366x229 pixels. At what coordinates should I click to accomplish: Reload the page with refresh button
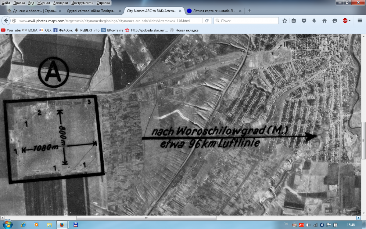(207, 21)
